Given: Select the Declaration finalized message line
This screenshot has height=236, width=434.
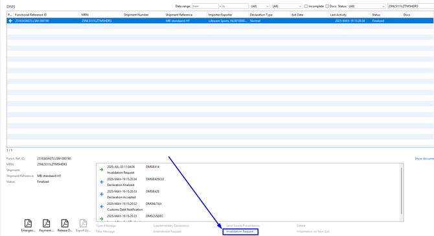Looking at the screenshot, I should [x=120, y=185].
